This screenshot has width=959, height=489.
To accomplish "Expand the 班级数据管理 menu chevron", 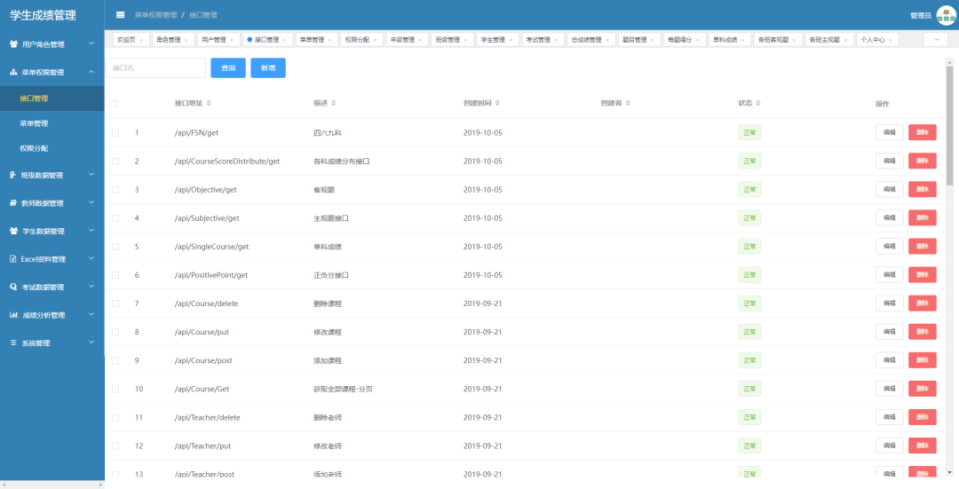I will pyautogui.click(x=91, y=174).
